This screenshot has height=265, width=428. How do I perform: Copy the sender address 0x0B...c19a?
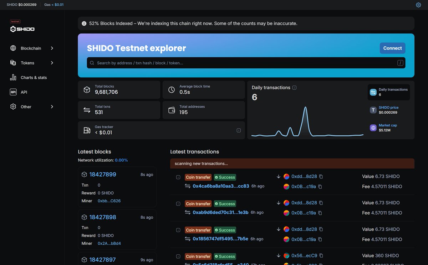point(320,186)
